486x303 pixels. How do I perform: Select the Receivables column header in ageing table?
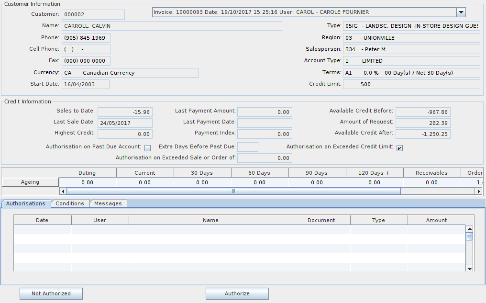pyautogui.click(x=431, y=173)
